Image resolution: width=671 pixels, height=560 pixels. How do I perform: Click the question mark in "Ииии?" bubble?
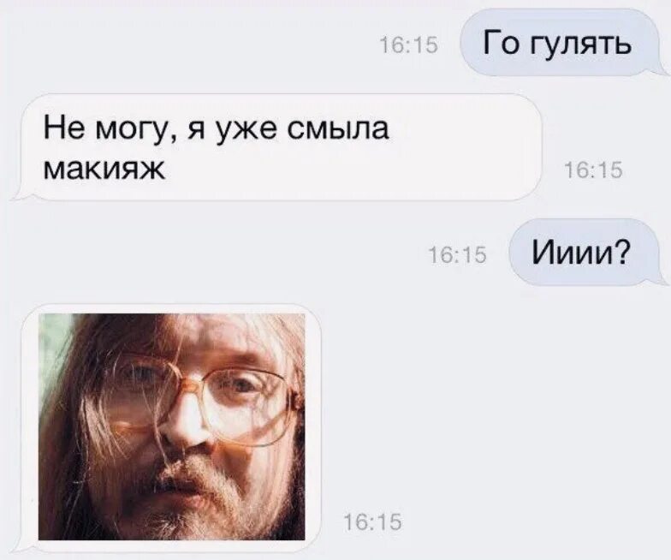[623, 252]
